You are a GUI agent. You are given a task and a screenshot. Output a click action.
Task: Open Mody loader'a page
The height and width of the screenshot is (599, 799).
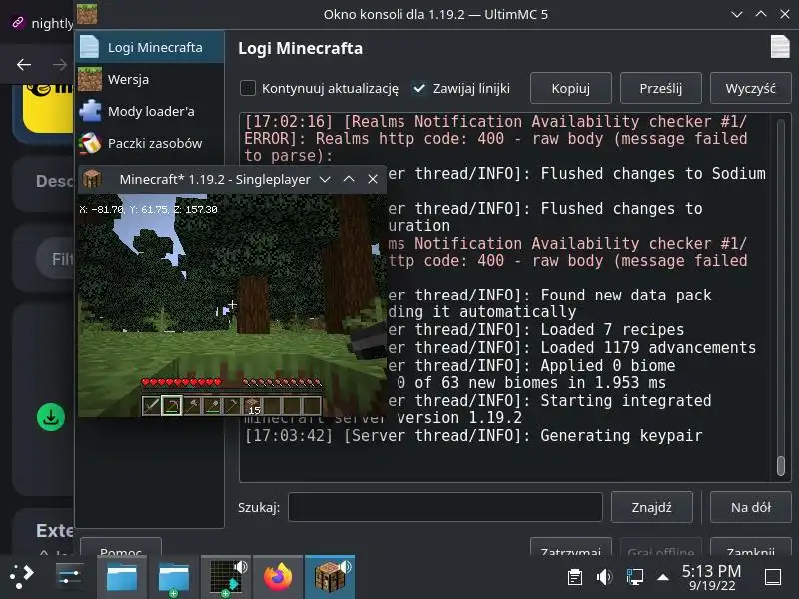pos(150,111)
